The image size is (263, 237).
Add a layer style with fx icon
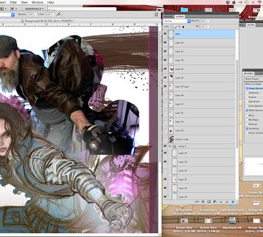tap(203, 201)
